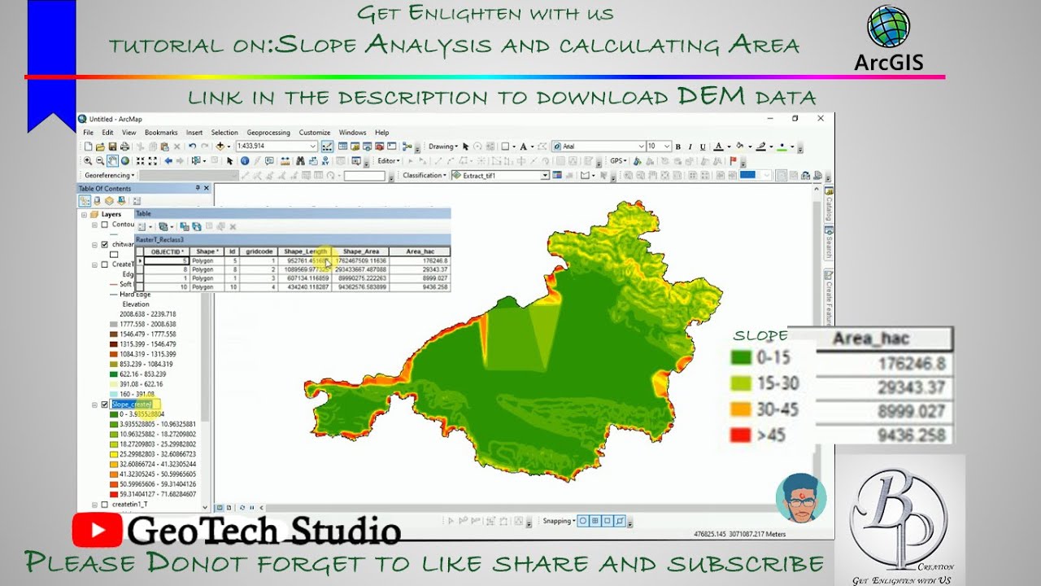Click the Fixed Zoom In icon
The width and height of the screenshot is (1041, 586).
[141, 161]
